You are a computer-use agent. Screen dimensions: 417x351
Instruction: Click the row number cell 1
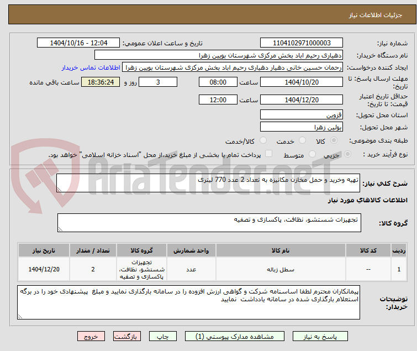tap(399, 269)
